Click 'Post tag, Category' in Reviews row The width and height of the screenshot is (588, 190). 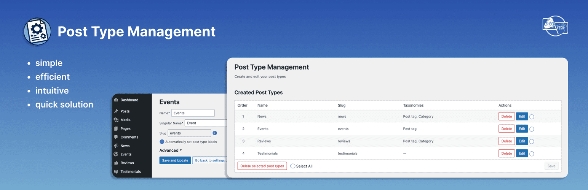418,141
